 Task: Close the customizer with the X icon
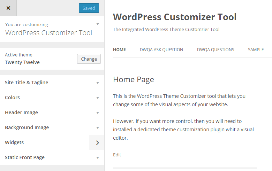[x=8, y=8]
